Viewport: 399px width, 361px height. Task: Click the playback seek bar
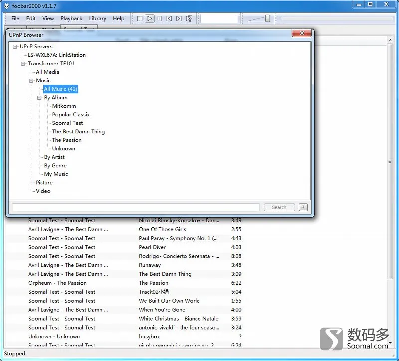coord(337,18)
